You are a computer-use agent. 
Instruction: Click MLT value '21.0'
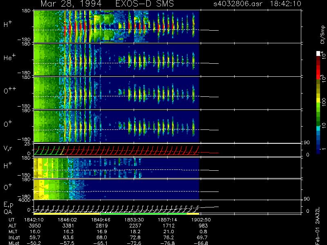point(169,232)
